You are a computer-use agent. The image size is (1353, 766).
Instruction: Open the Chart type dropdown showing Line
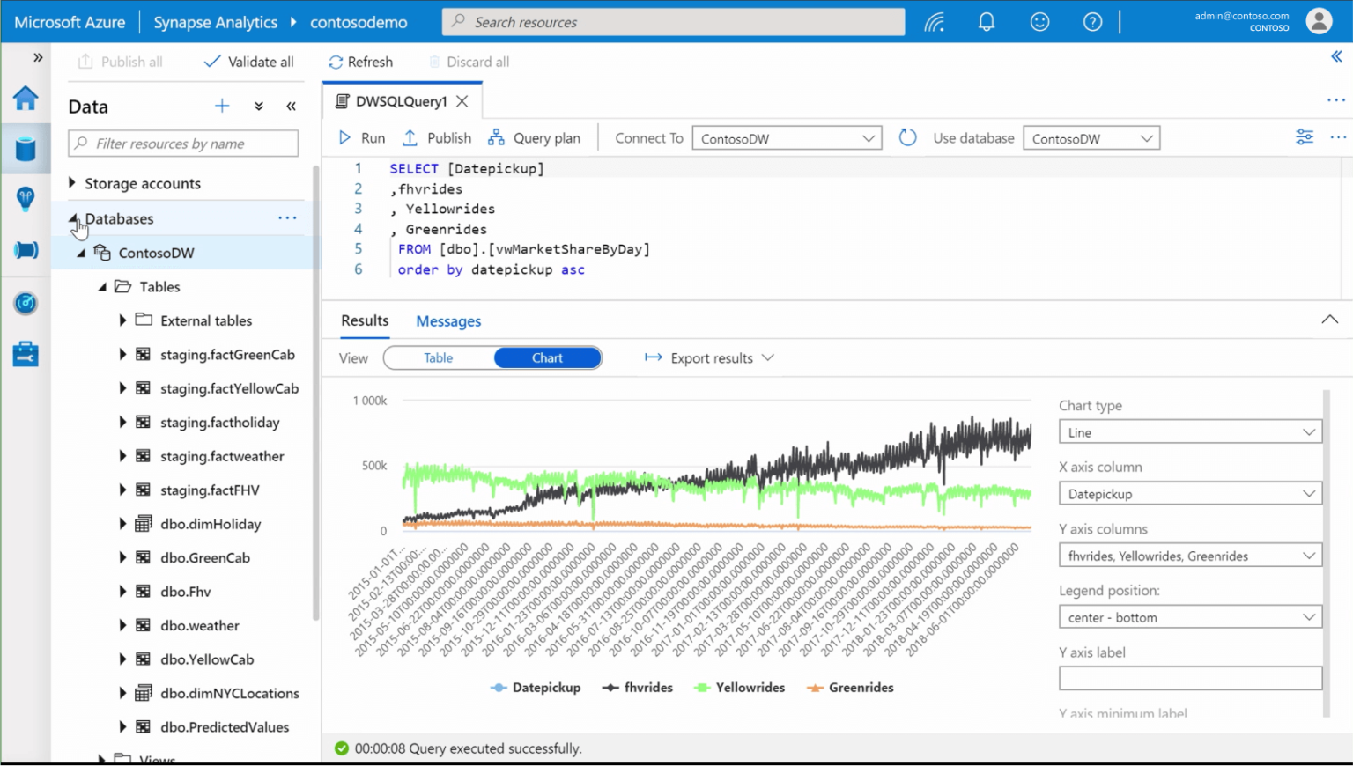[1190, 431]
